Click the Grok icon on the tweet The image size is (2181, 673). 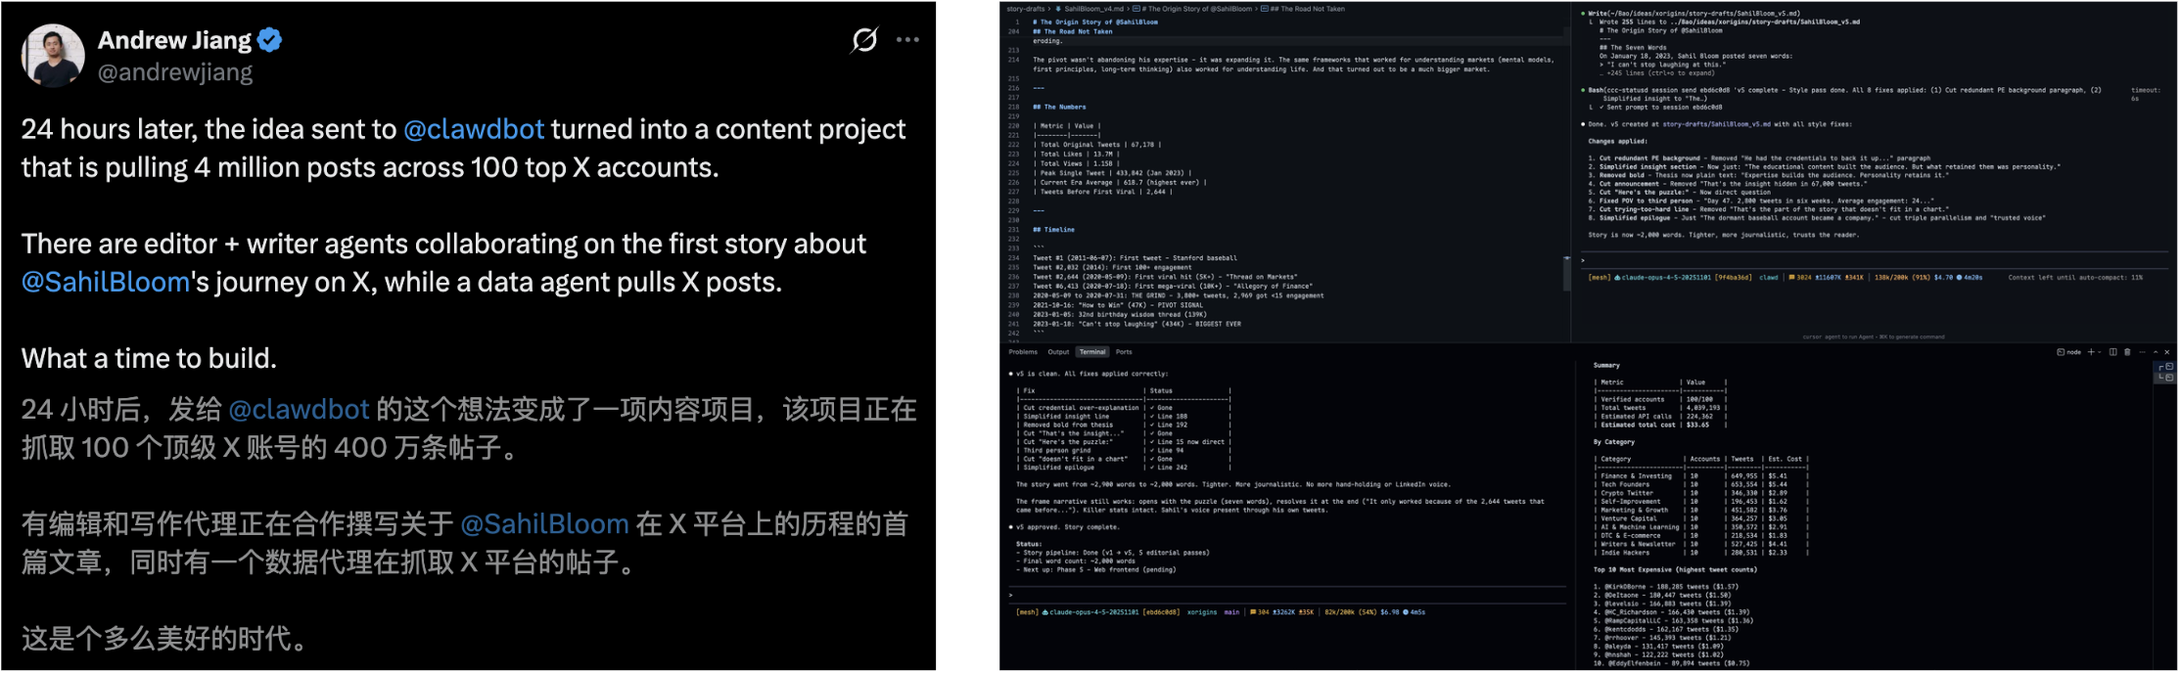pyautogui.click(x=864, y=40)
